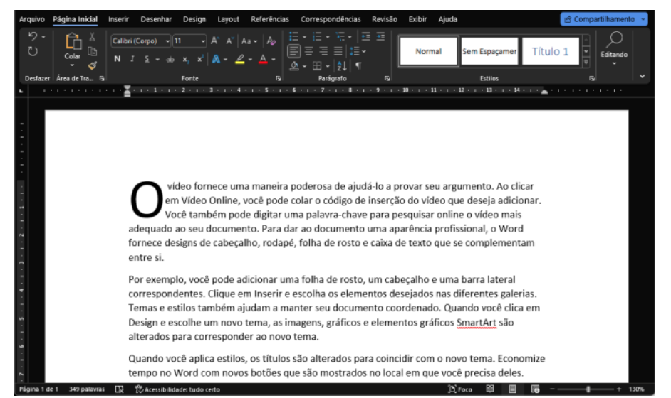This screenshot has height=398, width=671.
Task: Apply yellow text highlight color
Action: (x=240, y=60)
